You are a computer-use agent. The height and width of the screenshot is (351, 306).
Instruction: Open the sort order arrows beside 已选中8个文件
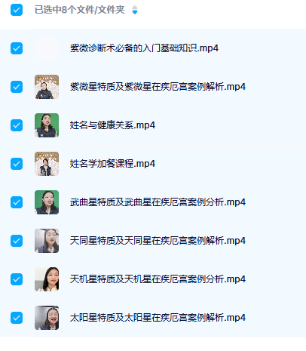click(135, 10)
